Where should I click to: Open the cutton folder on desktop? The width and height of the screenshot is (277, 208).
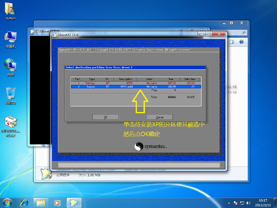(10, 11)
